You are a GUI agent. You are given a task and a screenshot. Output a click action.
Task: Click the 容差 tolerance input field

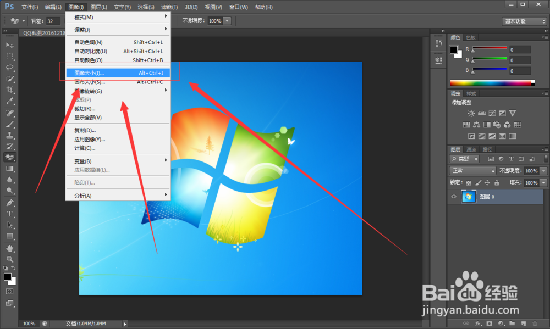(53, 21)
